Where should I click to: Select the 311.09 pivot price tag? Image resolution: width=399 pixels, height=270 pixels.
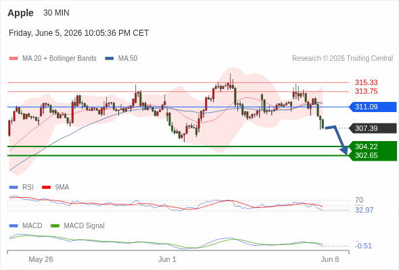pyautogui.click(x=373, y=107)
